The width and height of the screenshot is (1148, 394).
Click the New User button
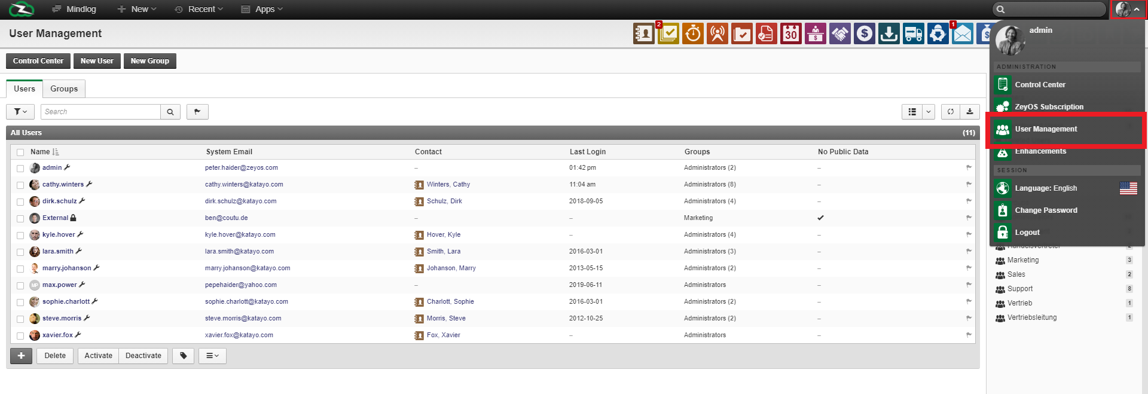97,61
